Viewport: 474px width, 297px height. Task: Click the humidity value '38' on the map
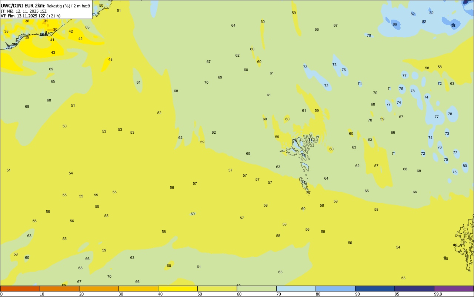(x=6, y=31)
